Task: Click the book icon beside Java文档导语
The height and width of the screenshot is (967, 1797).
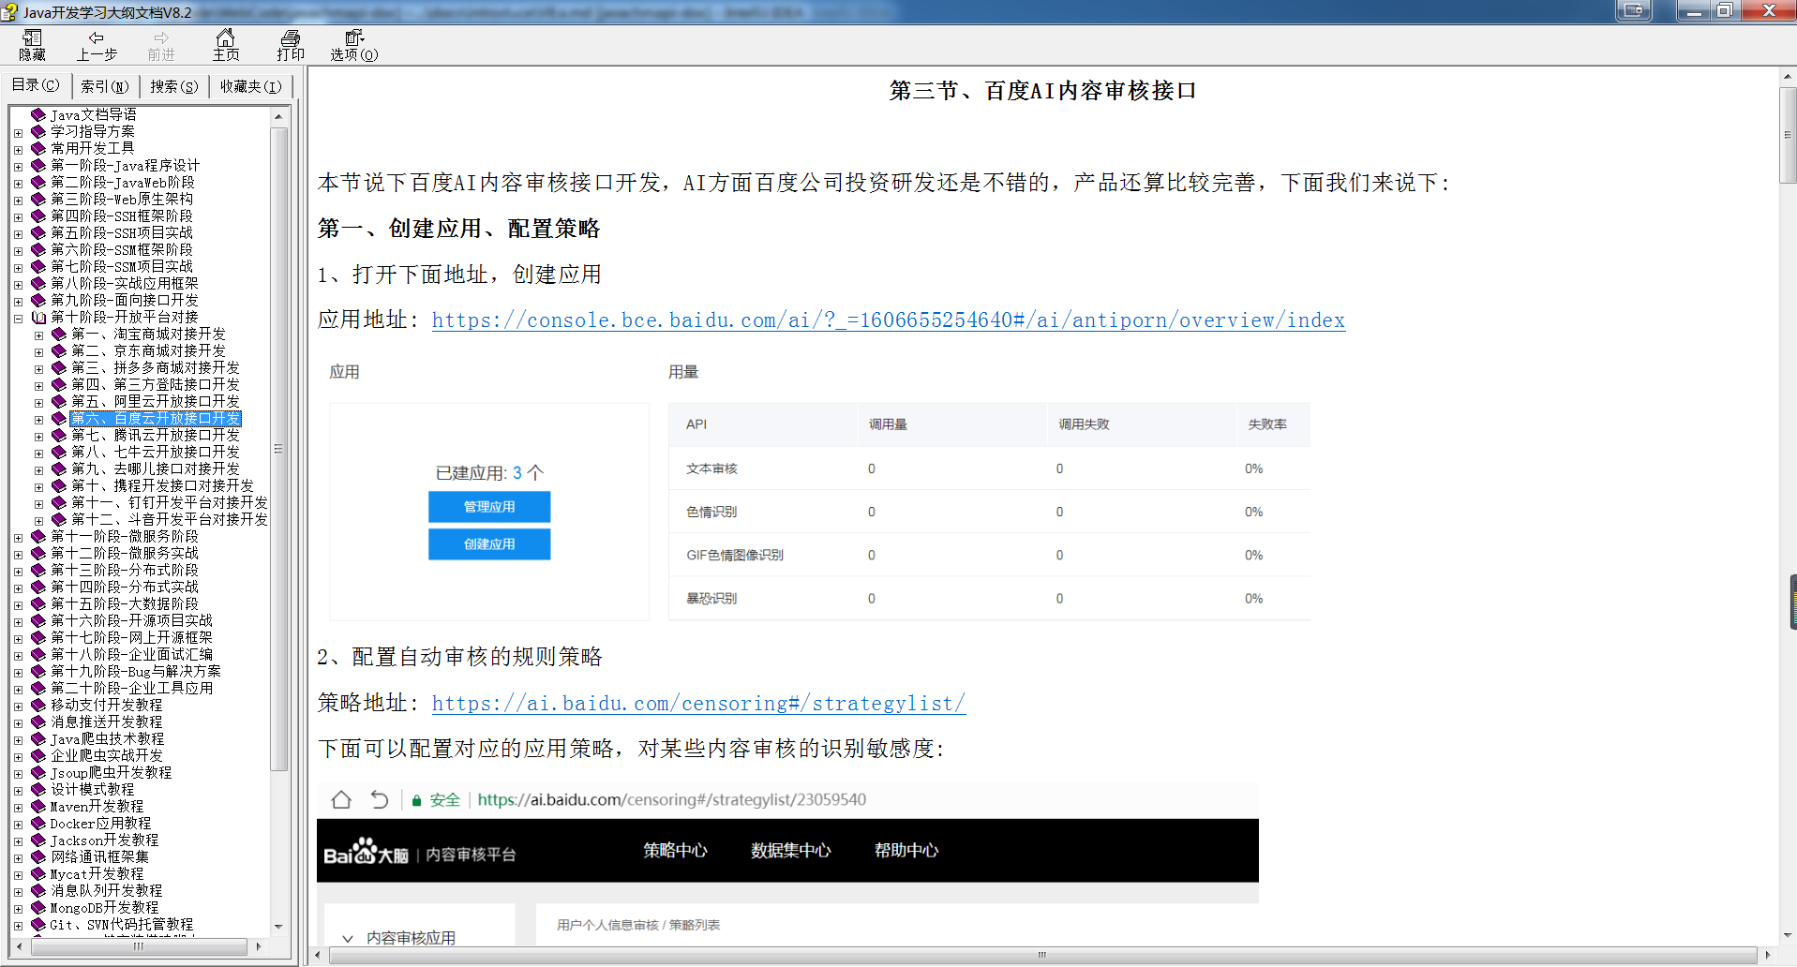Action: pyautogui.click(x=38, y=114)
